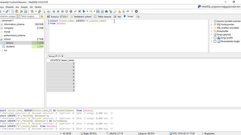Click the green Refresh arrows icon
The image size is (241, 135).
[32, 11]
